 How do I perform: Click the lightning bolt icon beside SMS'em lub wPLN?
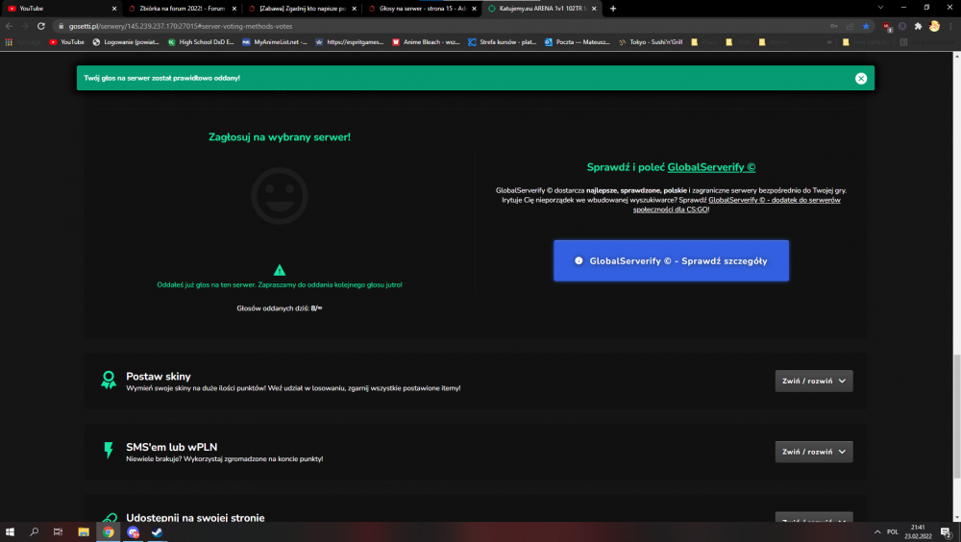pyautogui.click(x=109, y=451)
